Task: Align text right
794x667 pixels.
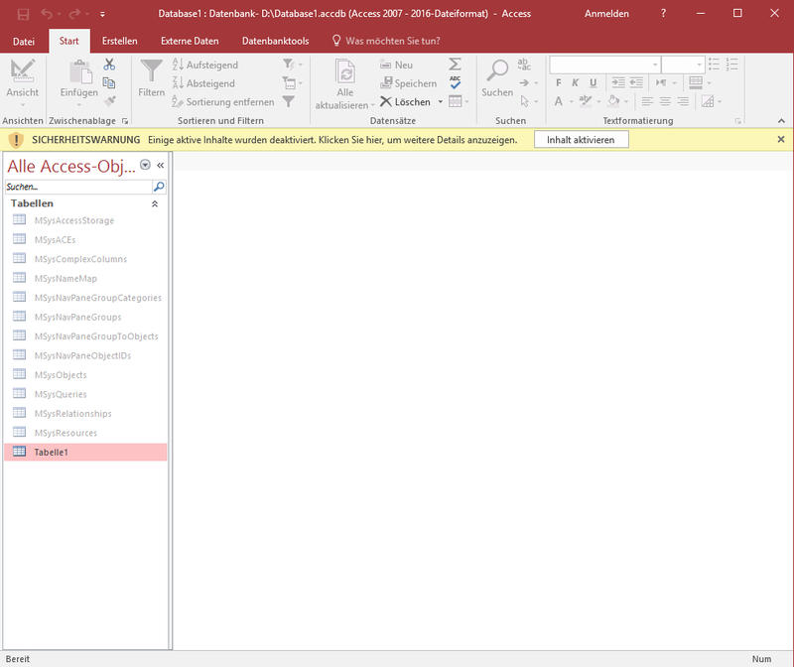Action: 683,101
